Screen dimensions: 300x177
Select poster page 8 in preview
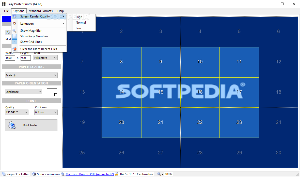[x=121, y=62]
